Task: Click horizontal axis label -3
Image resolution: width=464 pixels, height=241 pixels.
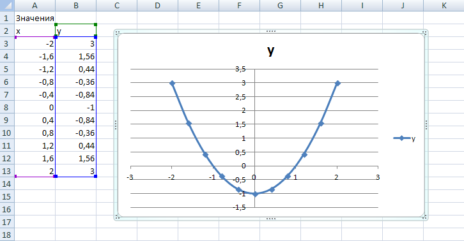Action: 130,177
